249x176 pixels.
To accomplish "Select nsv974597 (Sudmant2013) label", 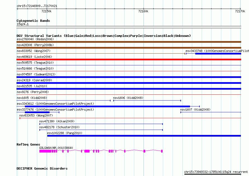I will [x=36, y=74].
